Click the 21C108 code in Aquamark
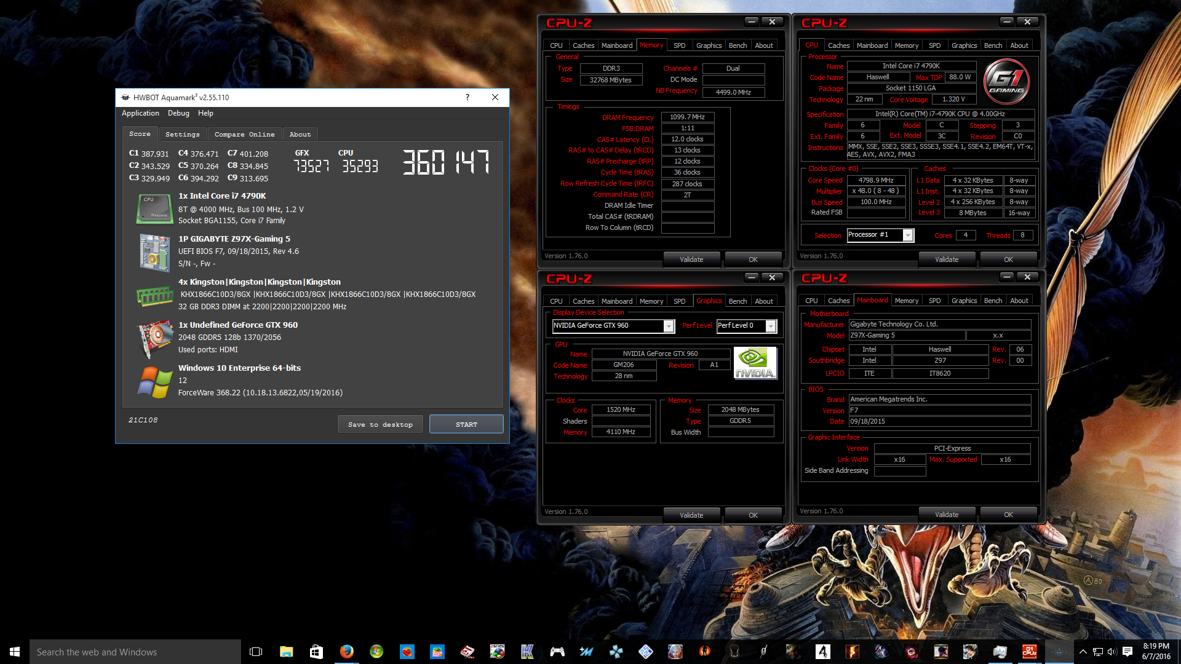Image resolution: width=1181 pixels, height=664 pixels. click(x=143, y=420)
